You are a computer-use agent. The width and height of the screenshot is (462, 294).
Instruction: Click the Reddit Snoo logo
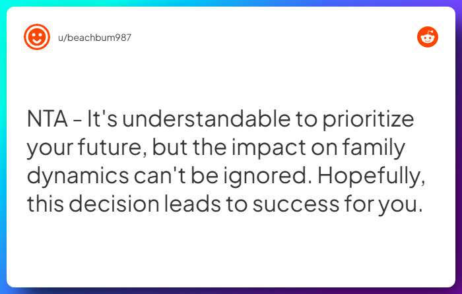click(428, 37)
